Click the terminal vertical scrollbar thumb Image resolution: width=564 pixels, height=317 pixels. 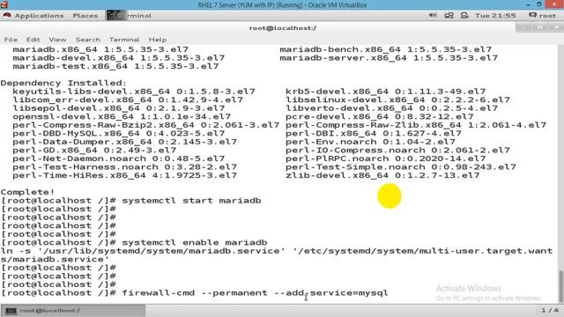pyautogui.click(x=561, y=287)
